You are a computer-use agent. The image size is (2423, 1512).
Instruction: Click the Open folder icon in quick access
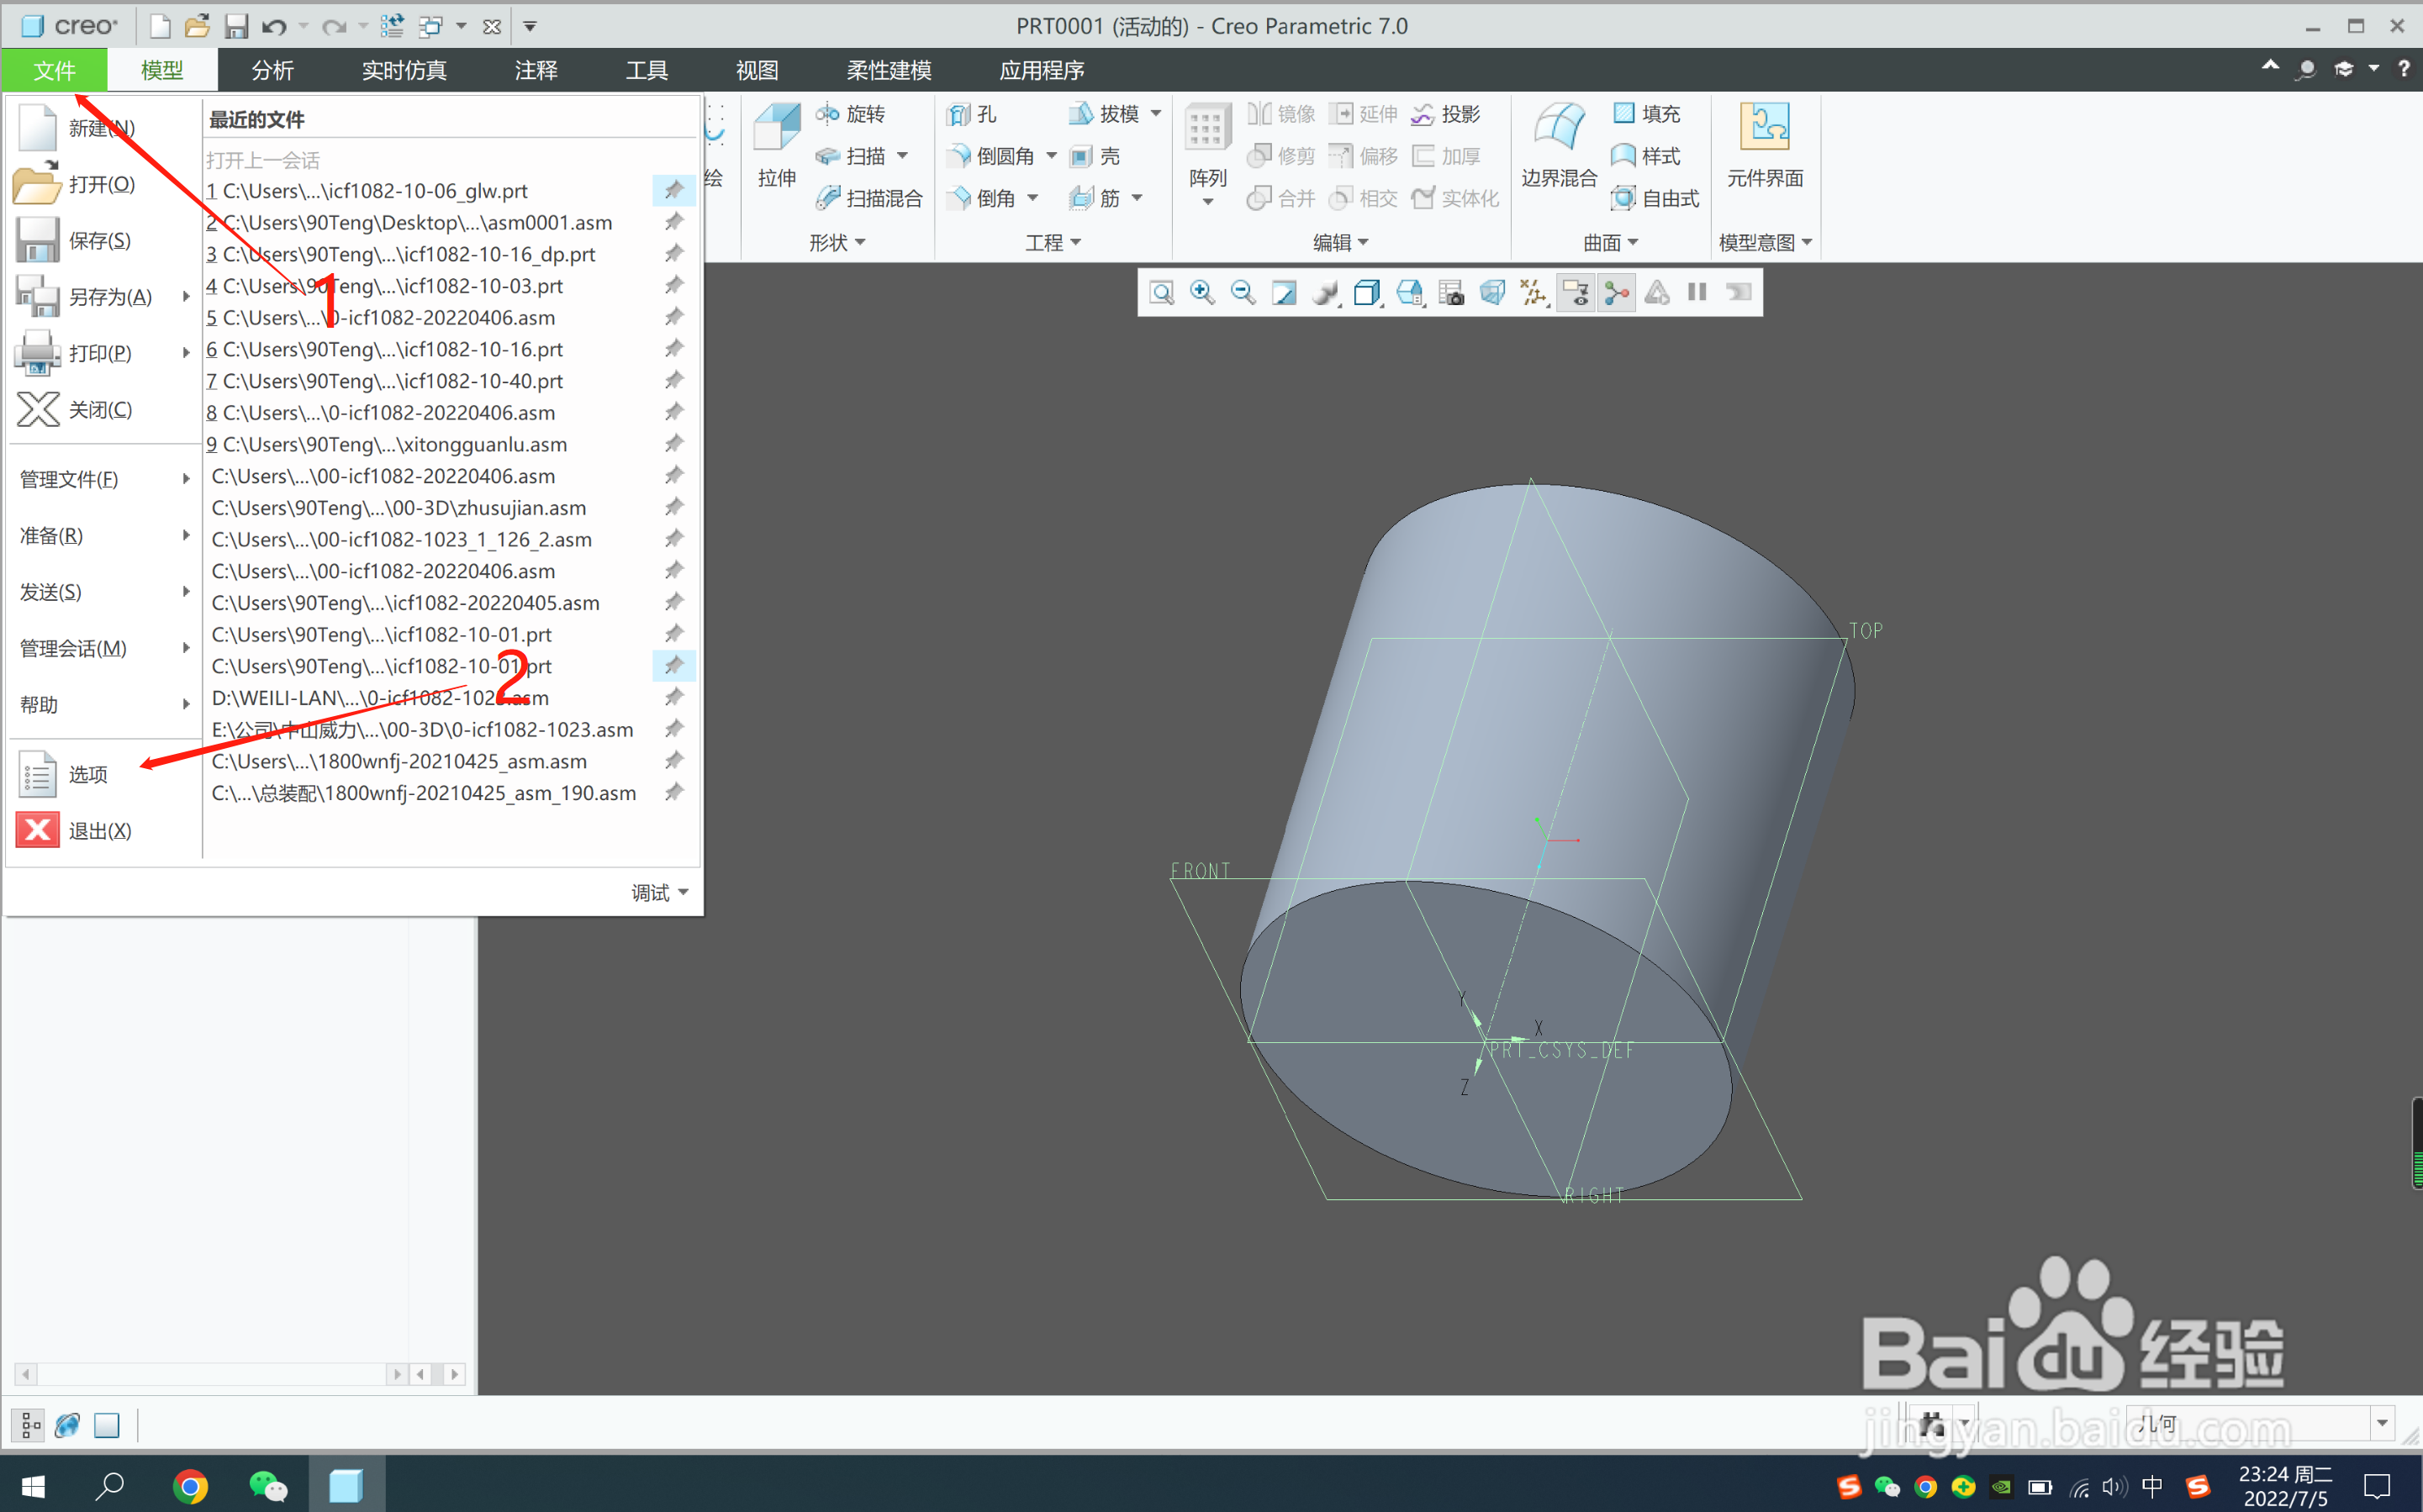point(197,26)
